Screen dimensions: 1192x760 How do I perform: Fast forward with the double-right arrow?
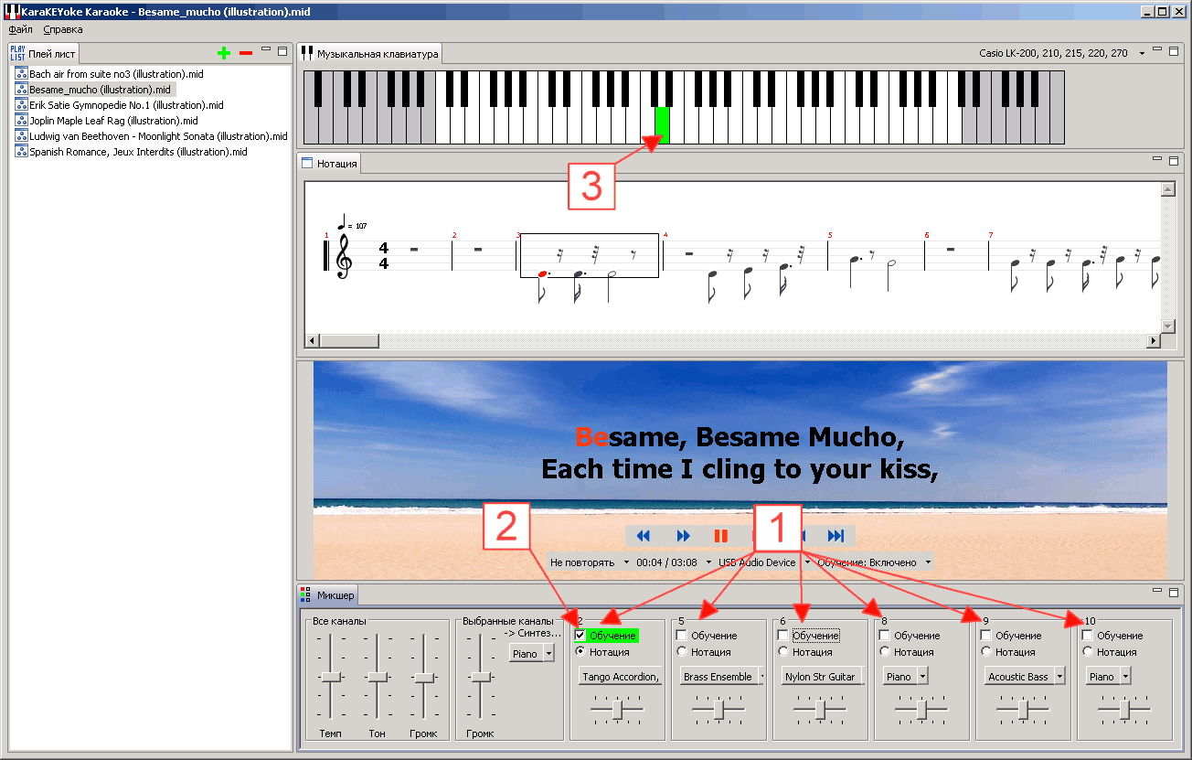pyautogui.click(x=683, y=536)
